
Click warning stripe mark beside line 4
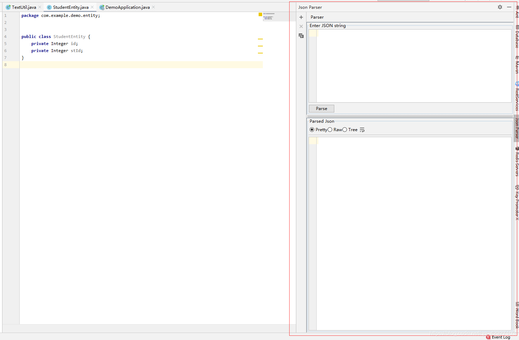point(260,39)
